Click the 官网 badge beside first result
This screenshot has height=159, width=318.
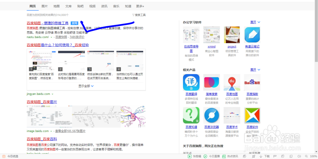(x=74, y=23)
